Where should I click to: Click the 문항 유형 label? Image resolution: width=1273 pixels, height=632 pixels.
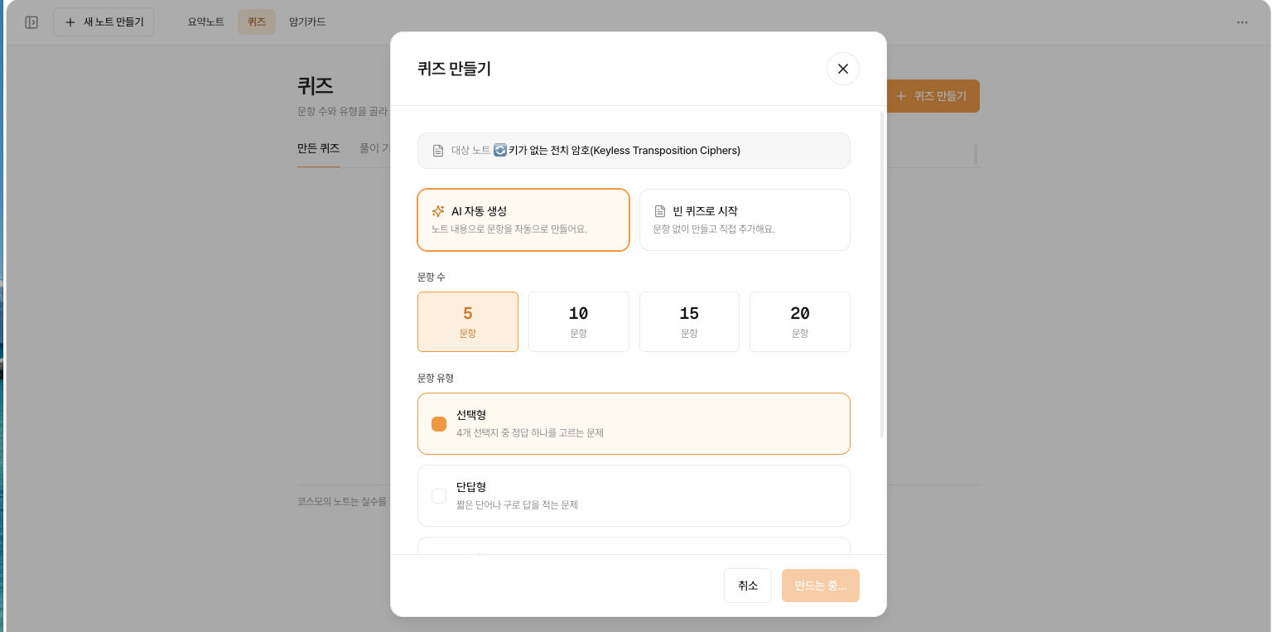click(x=436, y=378)
